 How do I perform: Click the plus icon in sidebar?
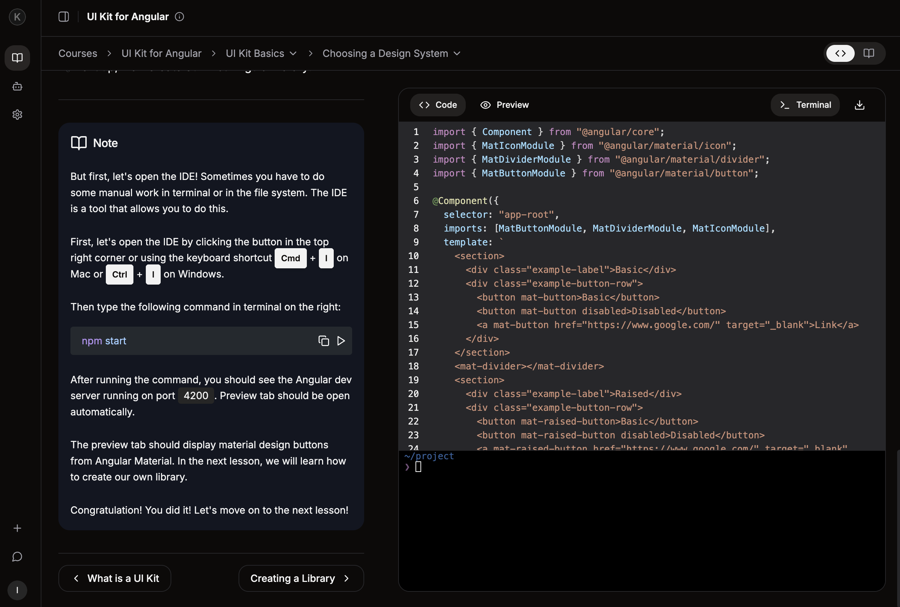[17, 528]
